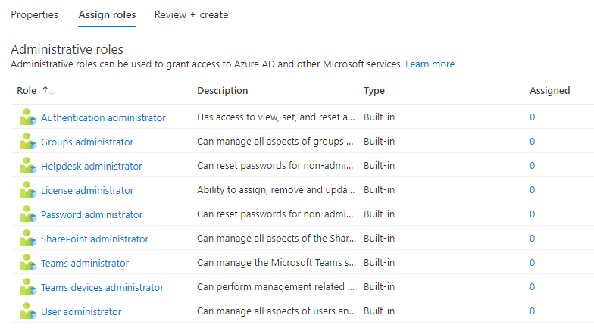
Task: Click the SharePoint administrator role name
Action: pos(95,239)
